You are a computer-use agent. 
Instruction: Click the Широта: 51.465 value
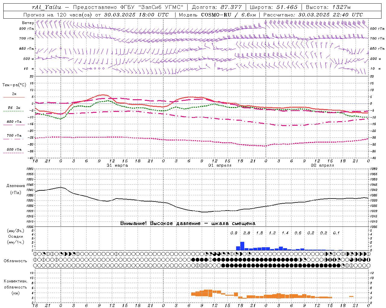(x=273, y=7)
